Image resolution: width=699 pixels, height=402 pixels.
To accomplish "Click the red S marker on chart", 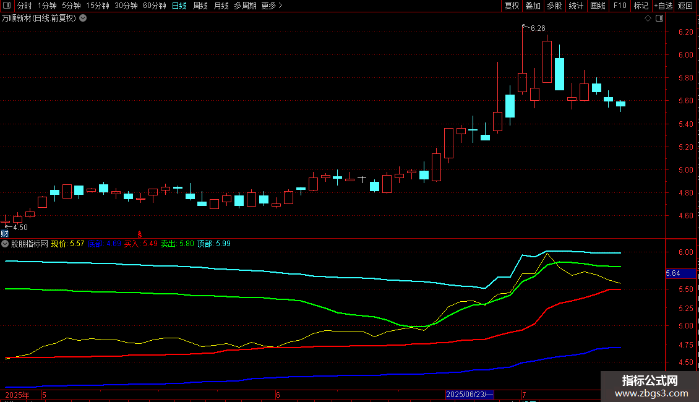I will (x=140, y=234).
